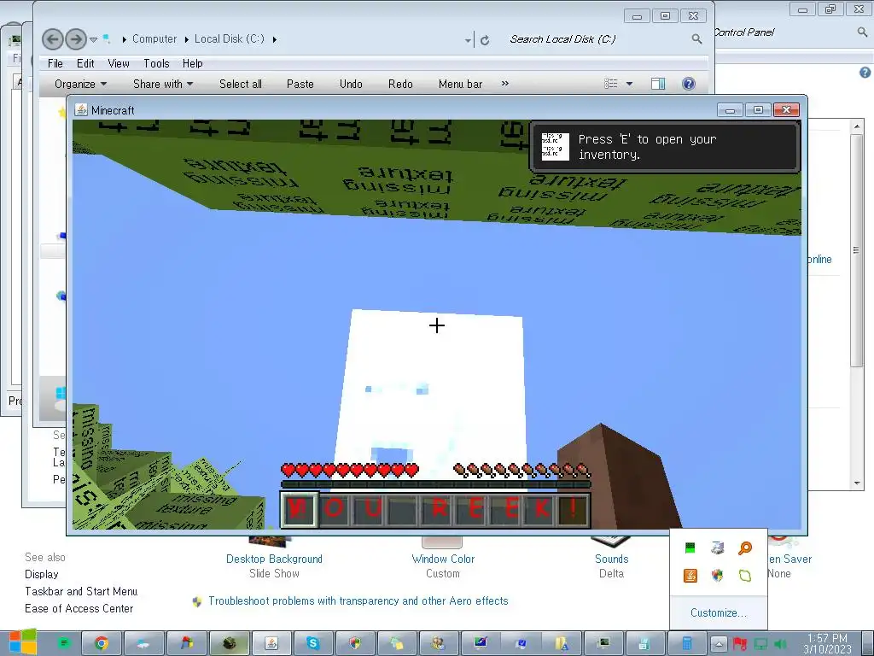Select hotbar slot showing letter U
Screen dimensions: 874x656
[369, 509]
